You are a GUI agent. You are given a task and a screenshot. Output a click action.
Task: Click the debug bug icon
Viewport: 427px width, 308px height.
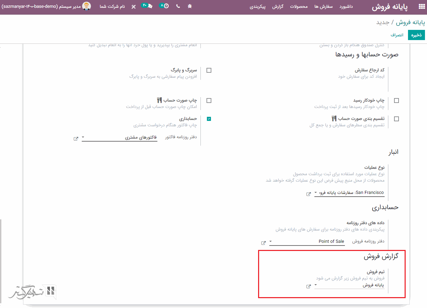190,6
